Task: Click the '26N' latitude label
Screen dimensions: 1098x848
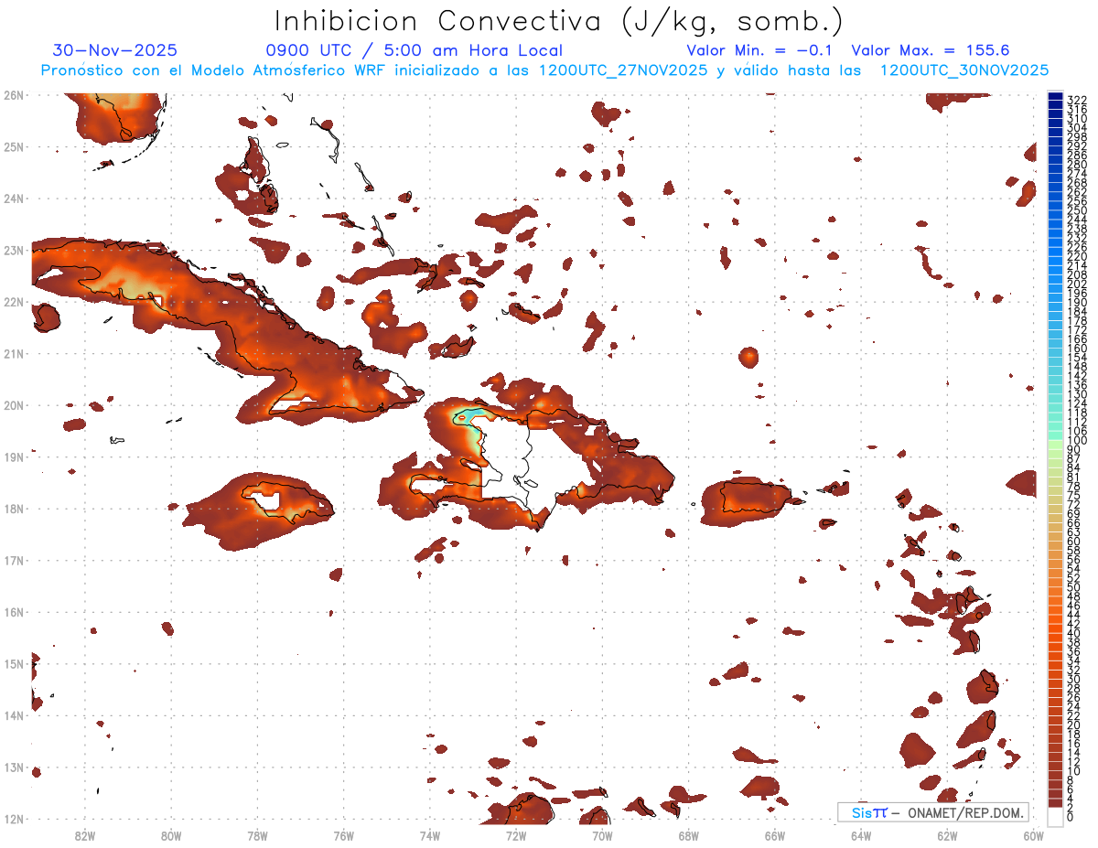Action: click(x=14, y=95)
